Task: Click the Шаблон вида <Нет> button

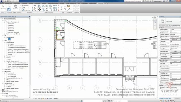Action: click(175, 62)
